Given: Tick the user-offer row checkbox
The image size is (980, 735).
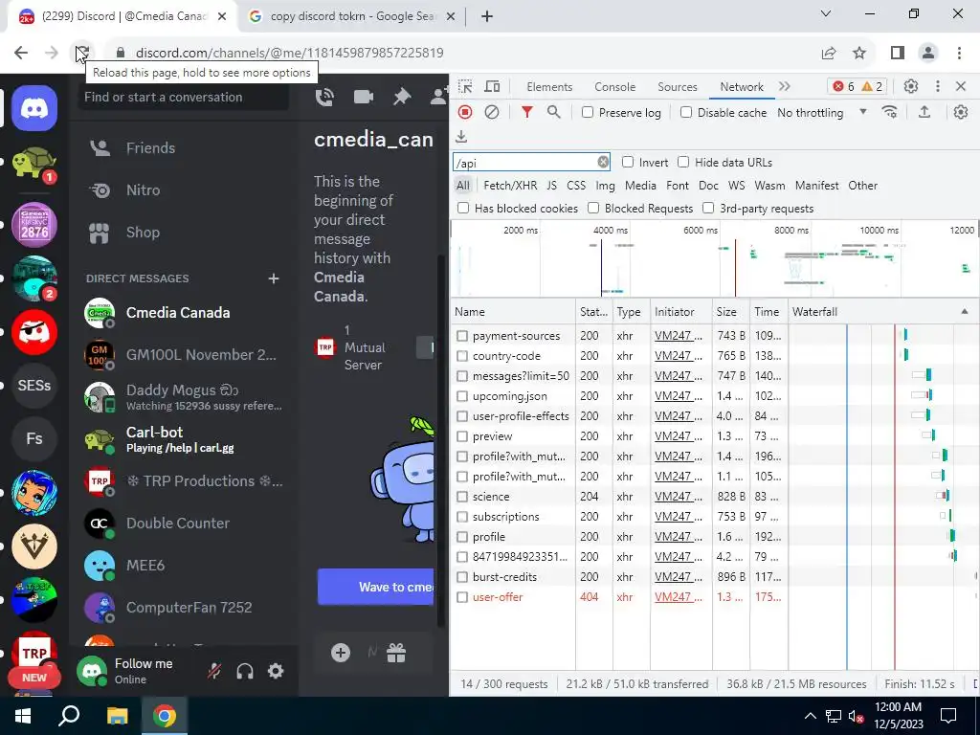Looking at the screenshot, I should (x=462, y=597).
